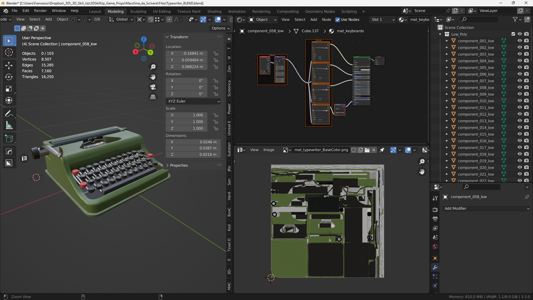Toggle the Low_Poly collection exclude checkbox

click(x=513, y=34)
